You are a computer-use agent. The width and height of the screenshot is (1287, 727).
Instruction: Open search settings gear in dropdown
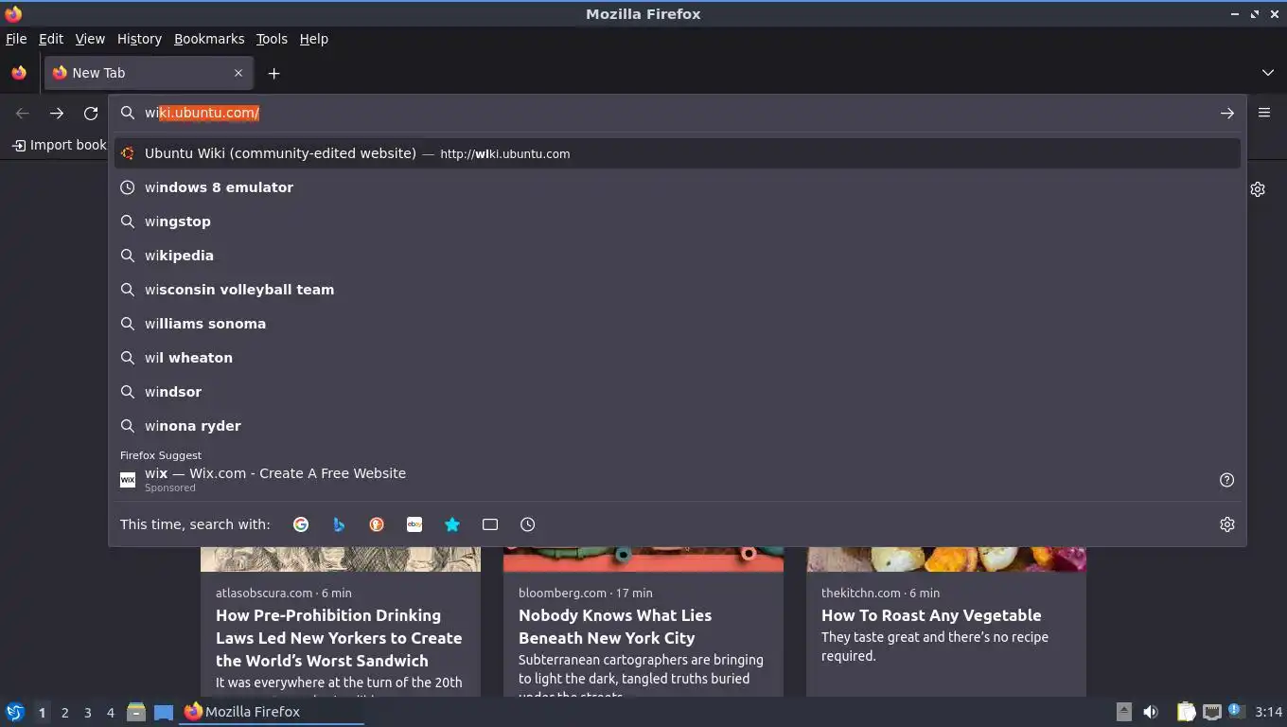pyautogui.click(x=1227, y=524)
